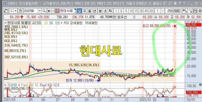Screen dimensions: 202x102
Task: Click the low price 62,300
Action: 196,17
